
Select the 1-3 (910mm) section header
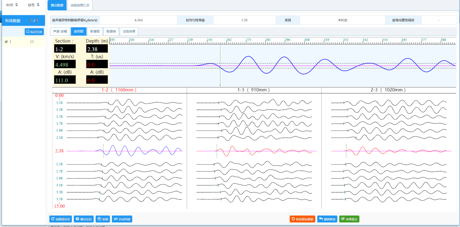(x=254, y=90)
